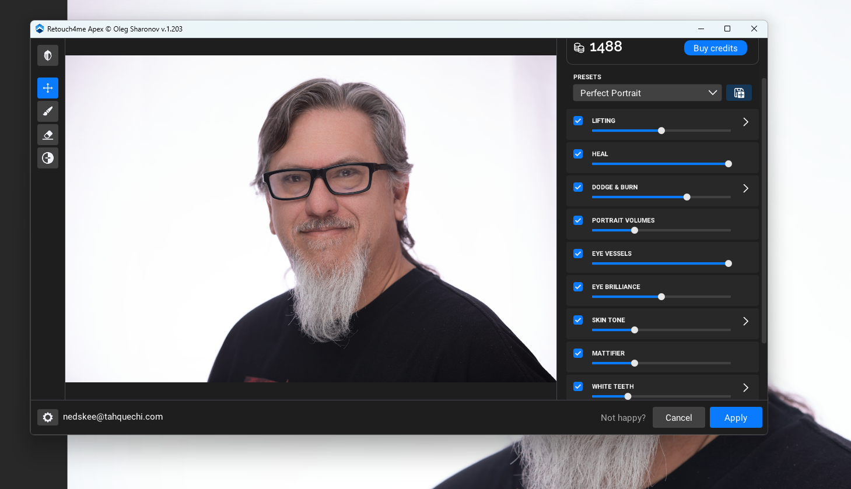The image size is (851, 489).
Task: Select the Eraser tool
Action: (x=48, y=135)
